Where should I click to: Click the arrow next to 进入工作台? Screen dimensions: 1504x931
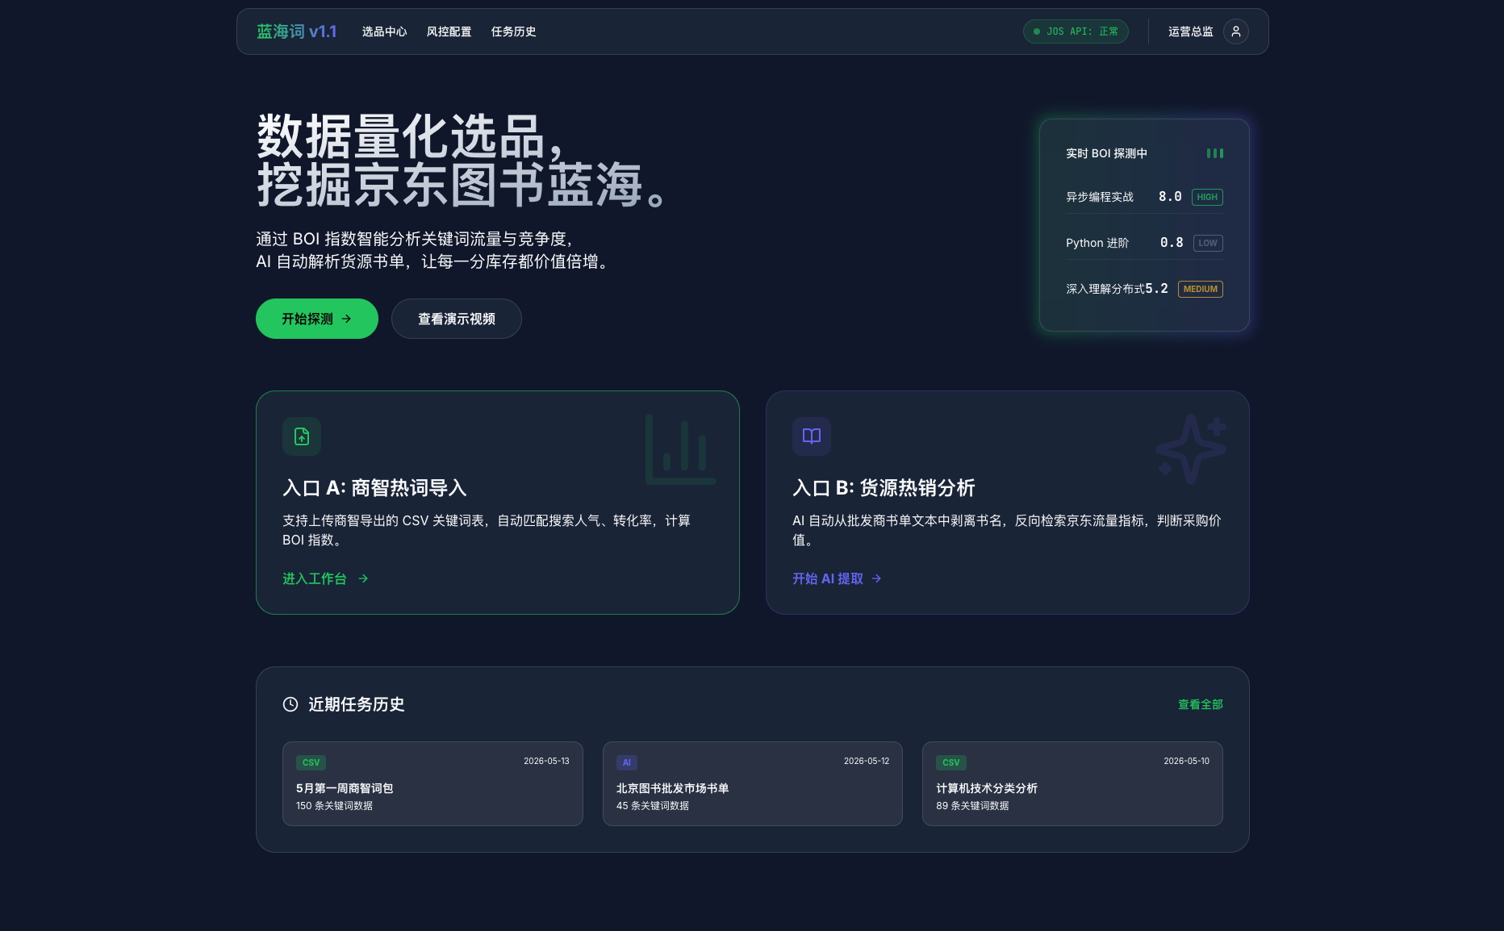point(363,578)
